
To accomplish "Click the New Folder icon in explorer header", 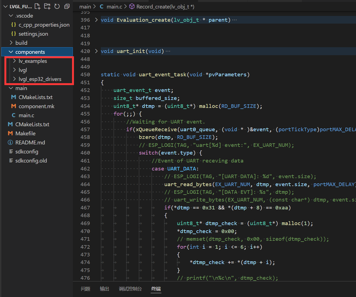I will click(x=47, y=6).
